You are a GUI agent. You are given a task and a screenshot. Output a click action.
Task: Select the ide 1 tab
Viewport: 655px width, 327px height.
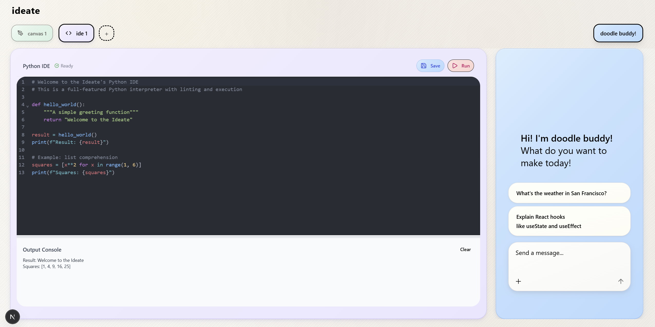(x=77, y=33)
